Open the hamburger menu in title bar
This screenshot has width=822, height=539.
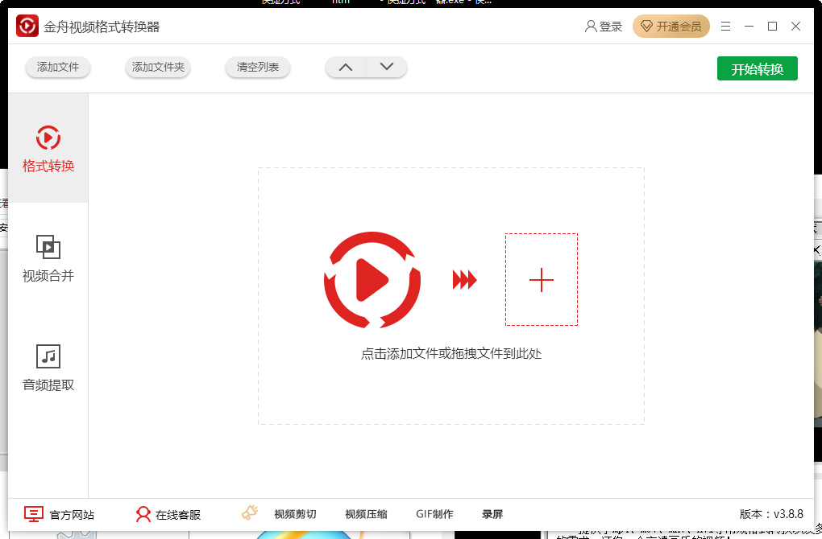725,27
